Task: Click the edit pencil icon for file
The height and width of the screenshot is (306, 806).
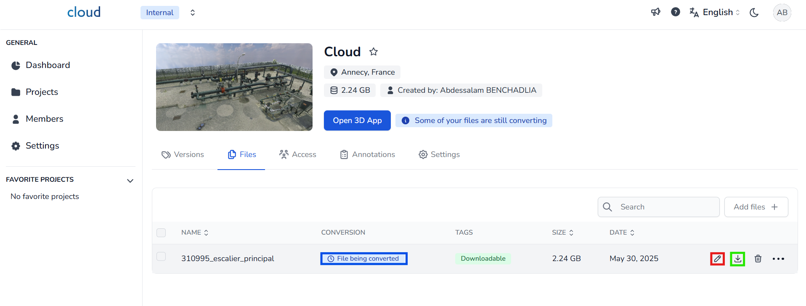Action: point(717,259)
